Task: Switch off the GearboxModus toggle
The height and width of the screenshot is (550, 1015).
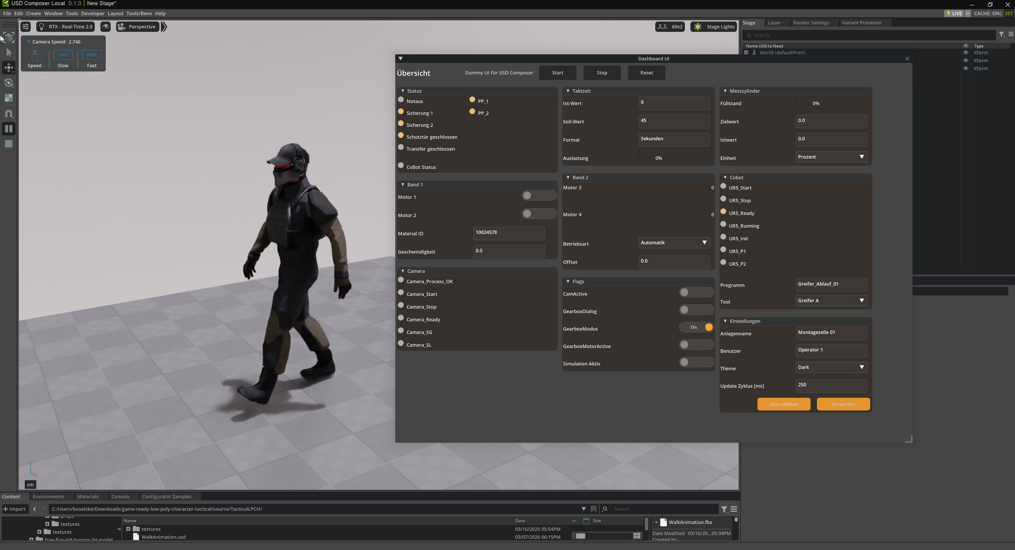Action: 696,328
